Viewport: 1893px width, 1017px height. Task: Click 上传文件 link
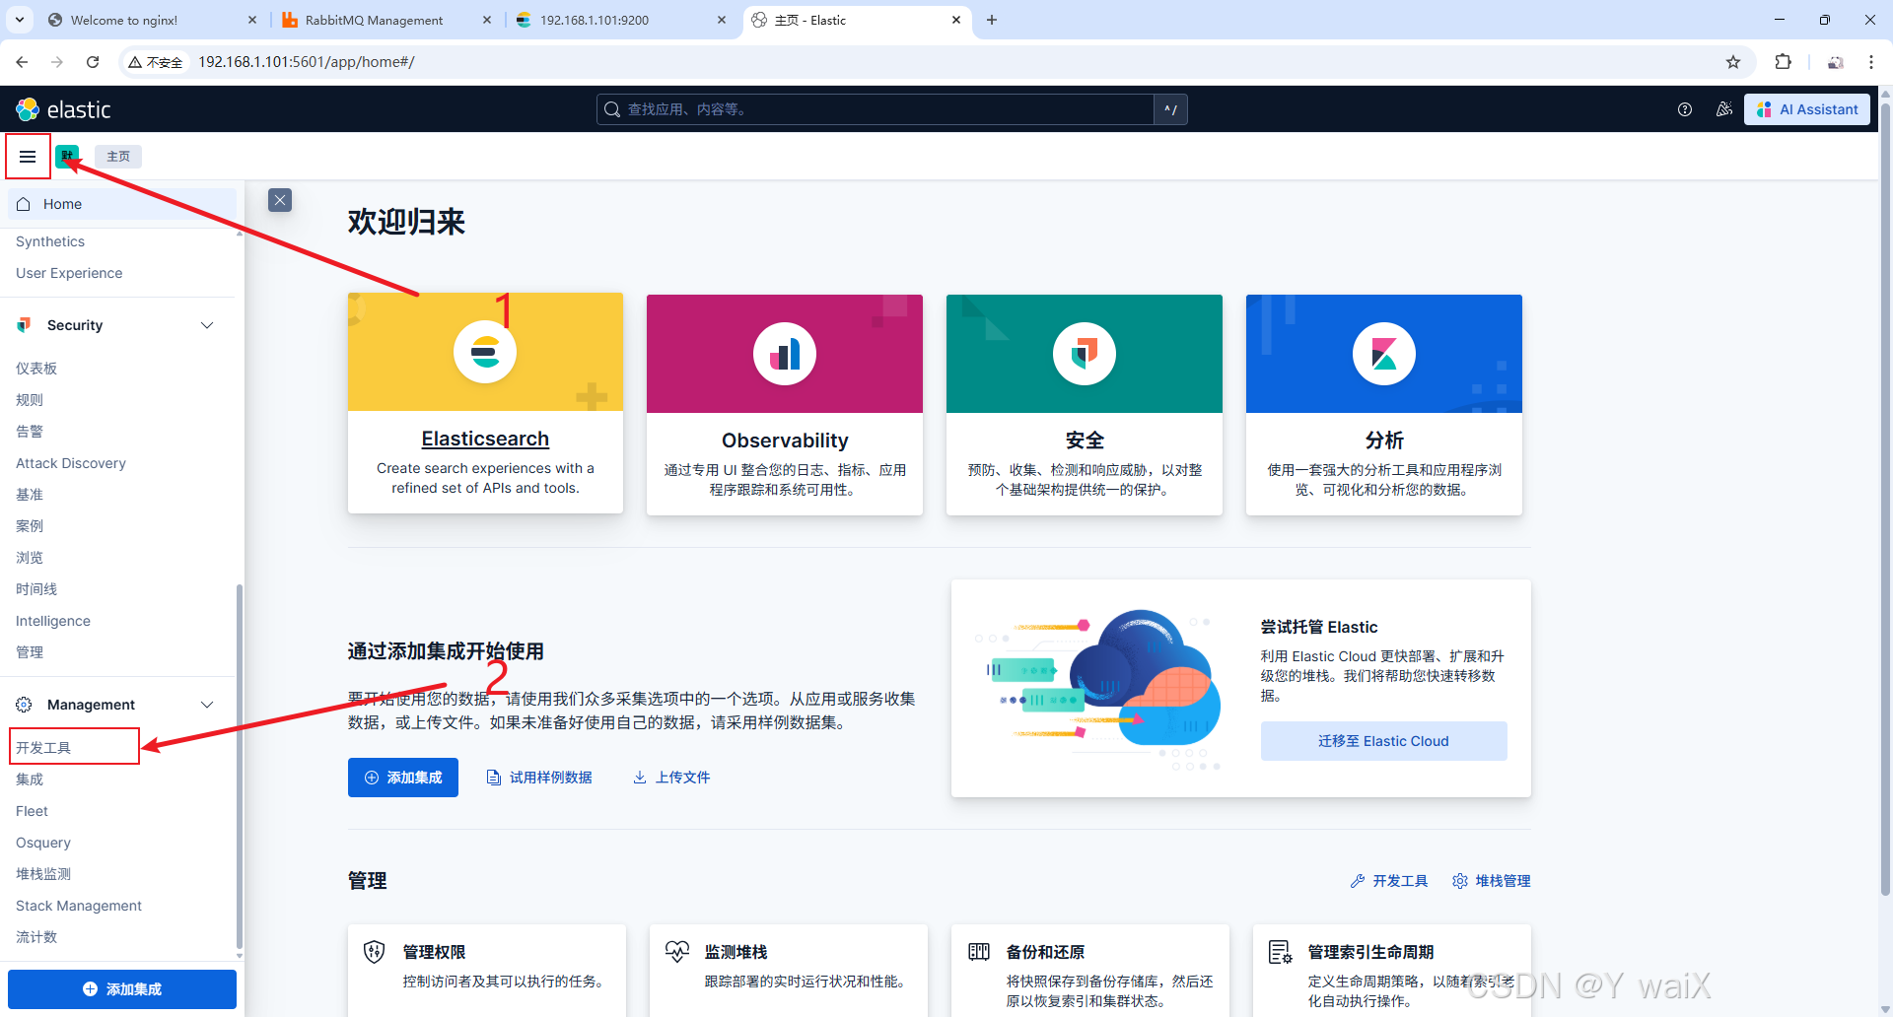[x=671, y=778]
